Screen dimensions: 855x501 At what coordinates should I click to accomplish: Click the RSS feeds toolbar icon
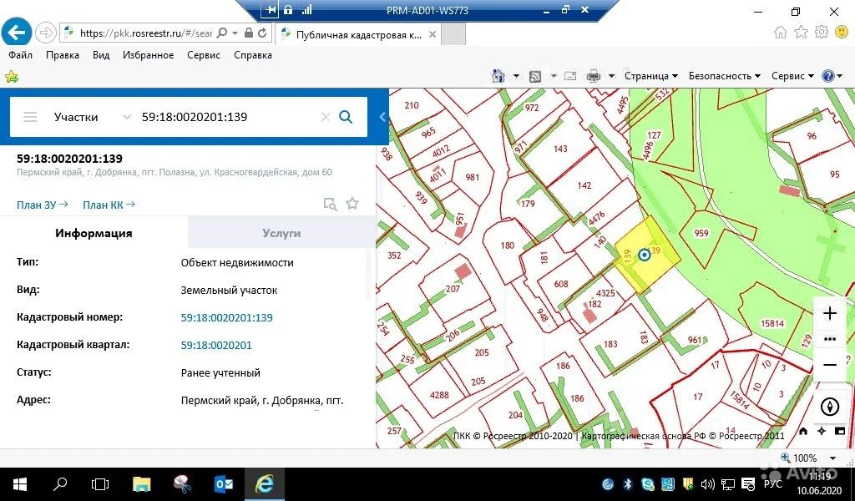pos(535,76)
